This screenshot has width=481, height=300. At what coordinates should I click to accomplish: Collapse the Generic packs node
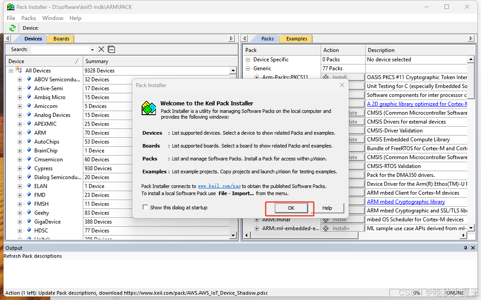pos(248,68)
